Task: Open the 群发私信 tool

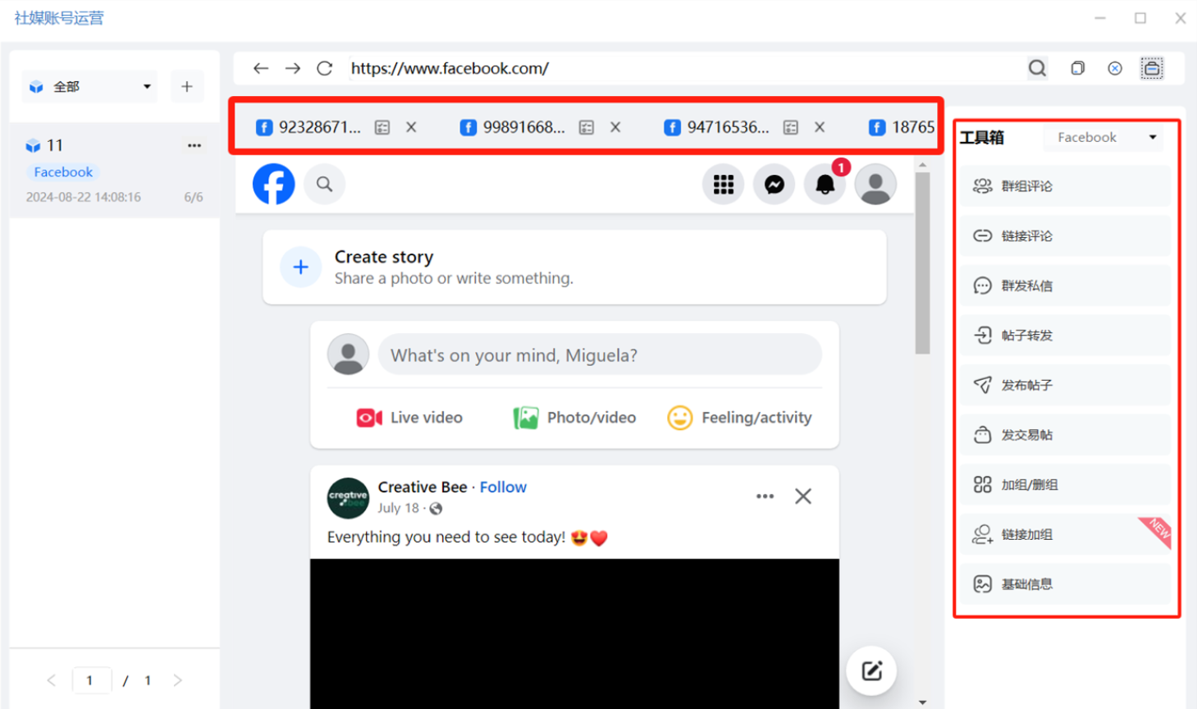Action: [1066, 286]
